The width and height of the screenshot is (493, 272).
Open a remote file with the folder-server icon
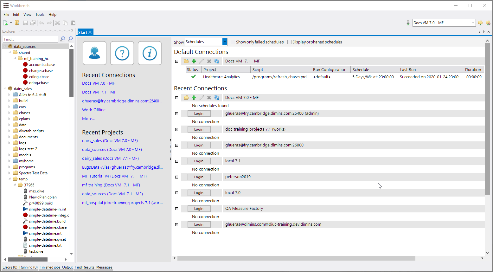pyautogui.click(x=480, y=23)
